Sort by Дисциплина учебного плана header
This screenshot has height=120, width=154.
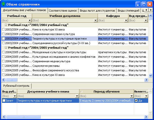(x=48, y=92)
